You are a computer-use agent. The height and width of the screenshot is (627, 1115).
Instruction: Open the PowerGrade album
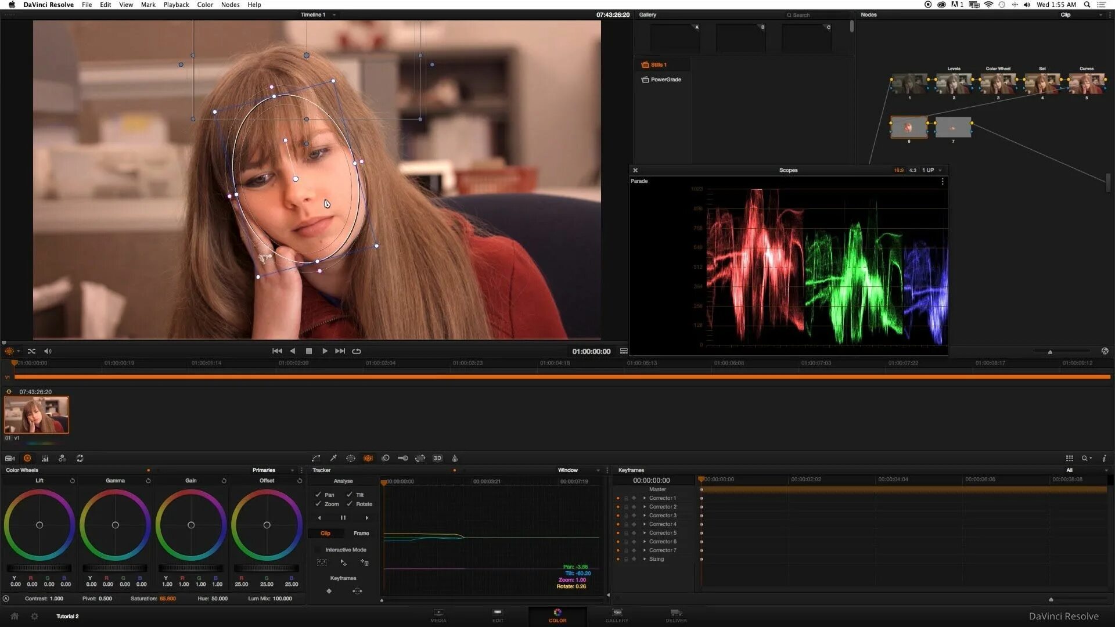pyautogui.click(x=665, y=80)
